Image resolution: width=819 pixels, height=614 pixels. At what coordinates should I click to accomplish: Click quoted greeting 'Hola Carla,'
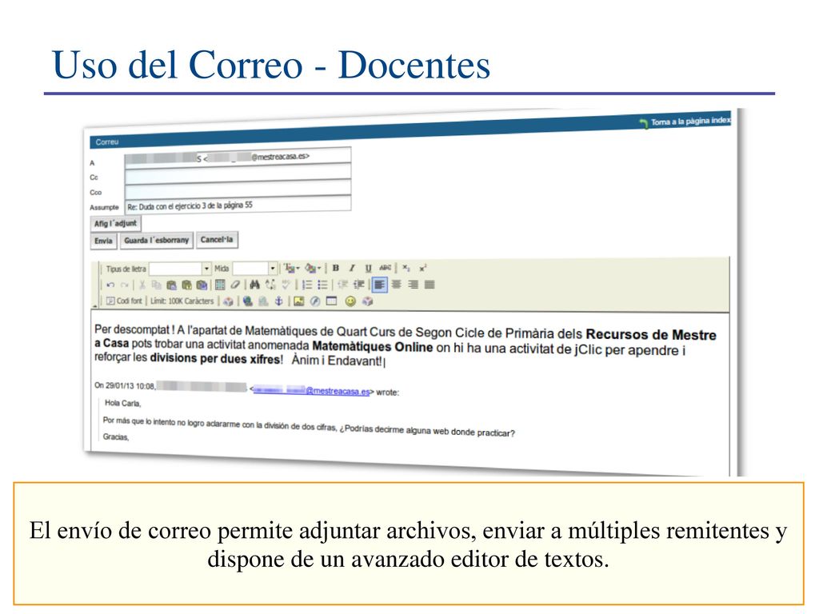pos(122,403)
